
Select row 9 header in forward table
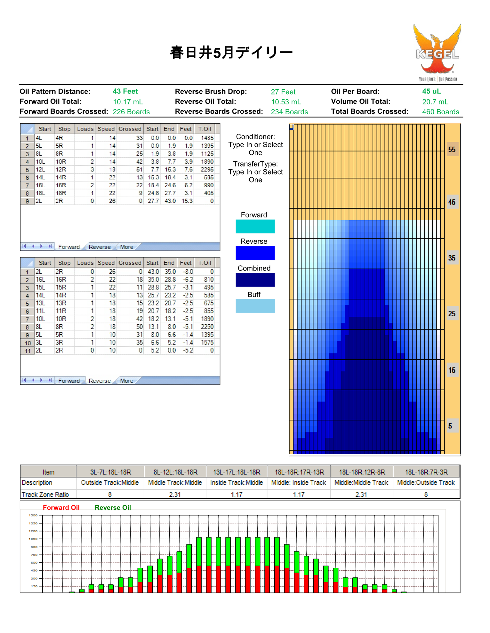coord(28,201)
